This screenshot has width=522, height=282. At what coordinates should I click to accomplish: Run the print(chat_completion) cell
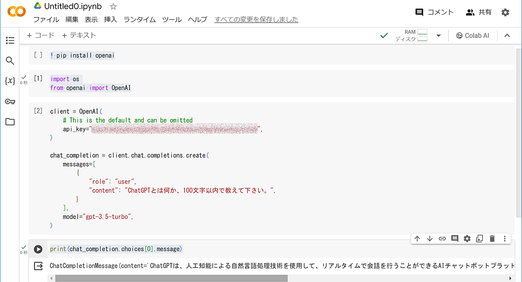pos(38,249)
